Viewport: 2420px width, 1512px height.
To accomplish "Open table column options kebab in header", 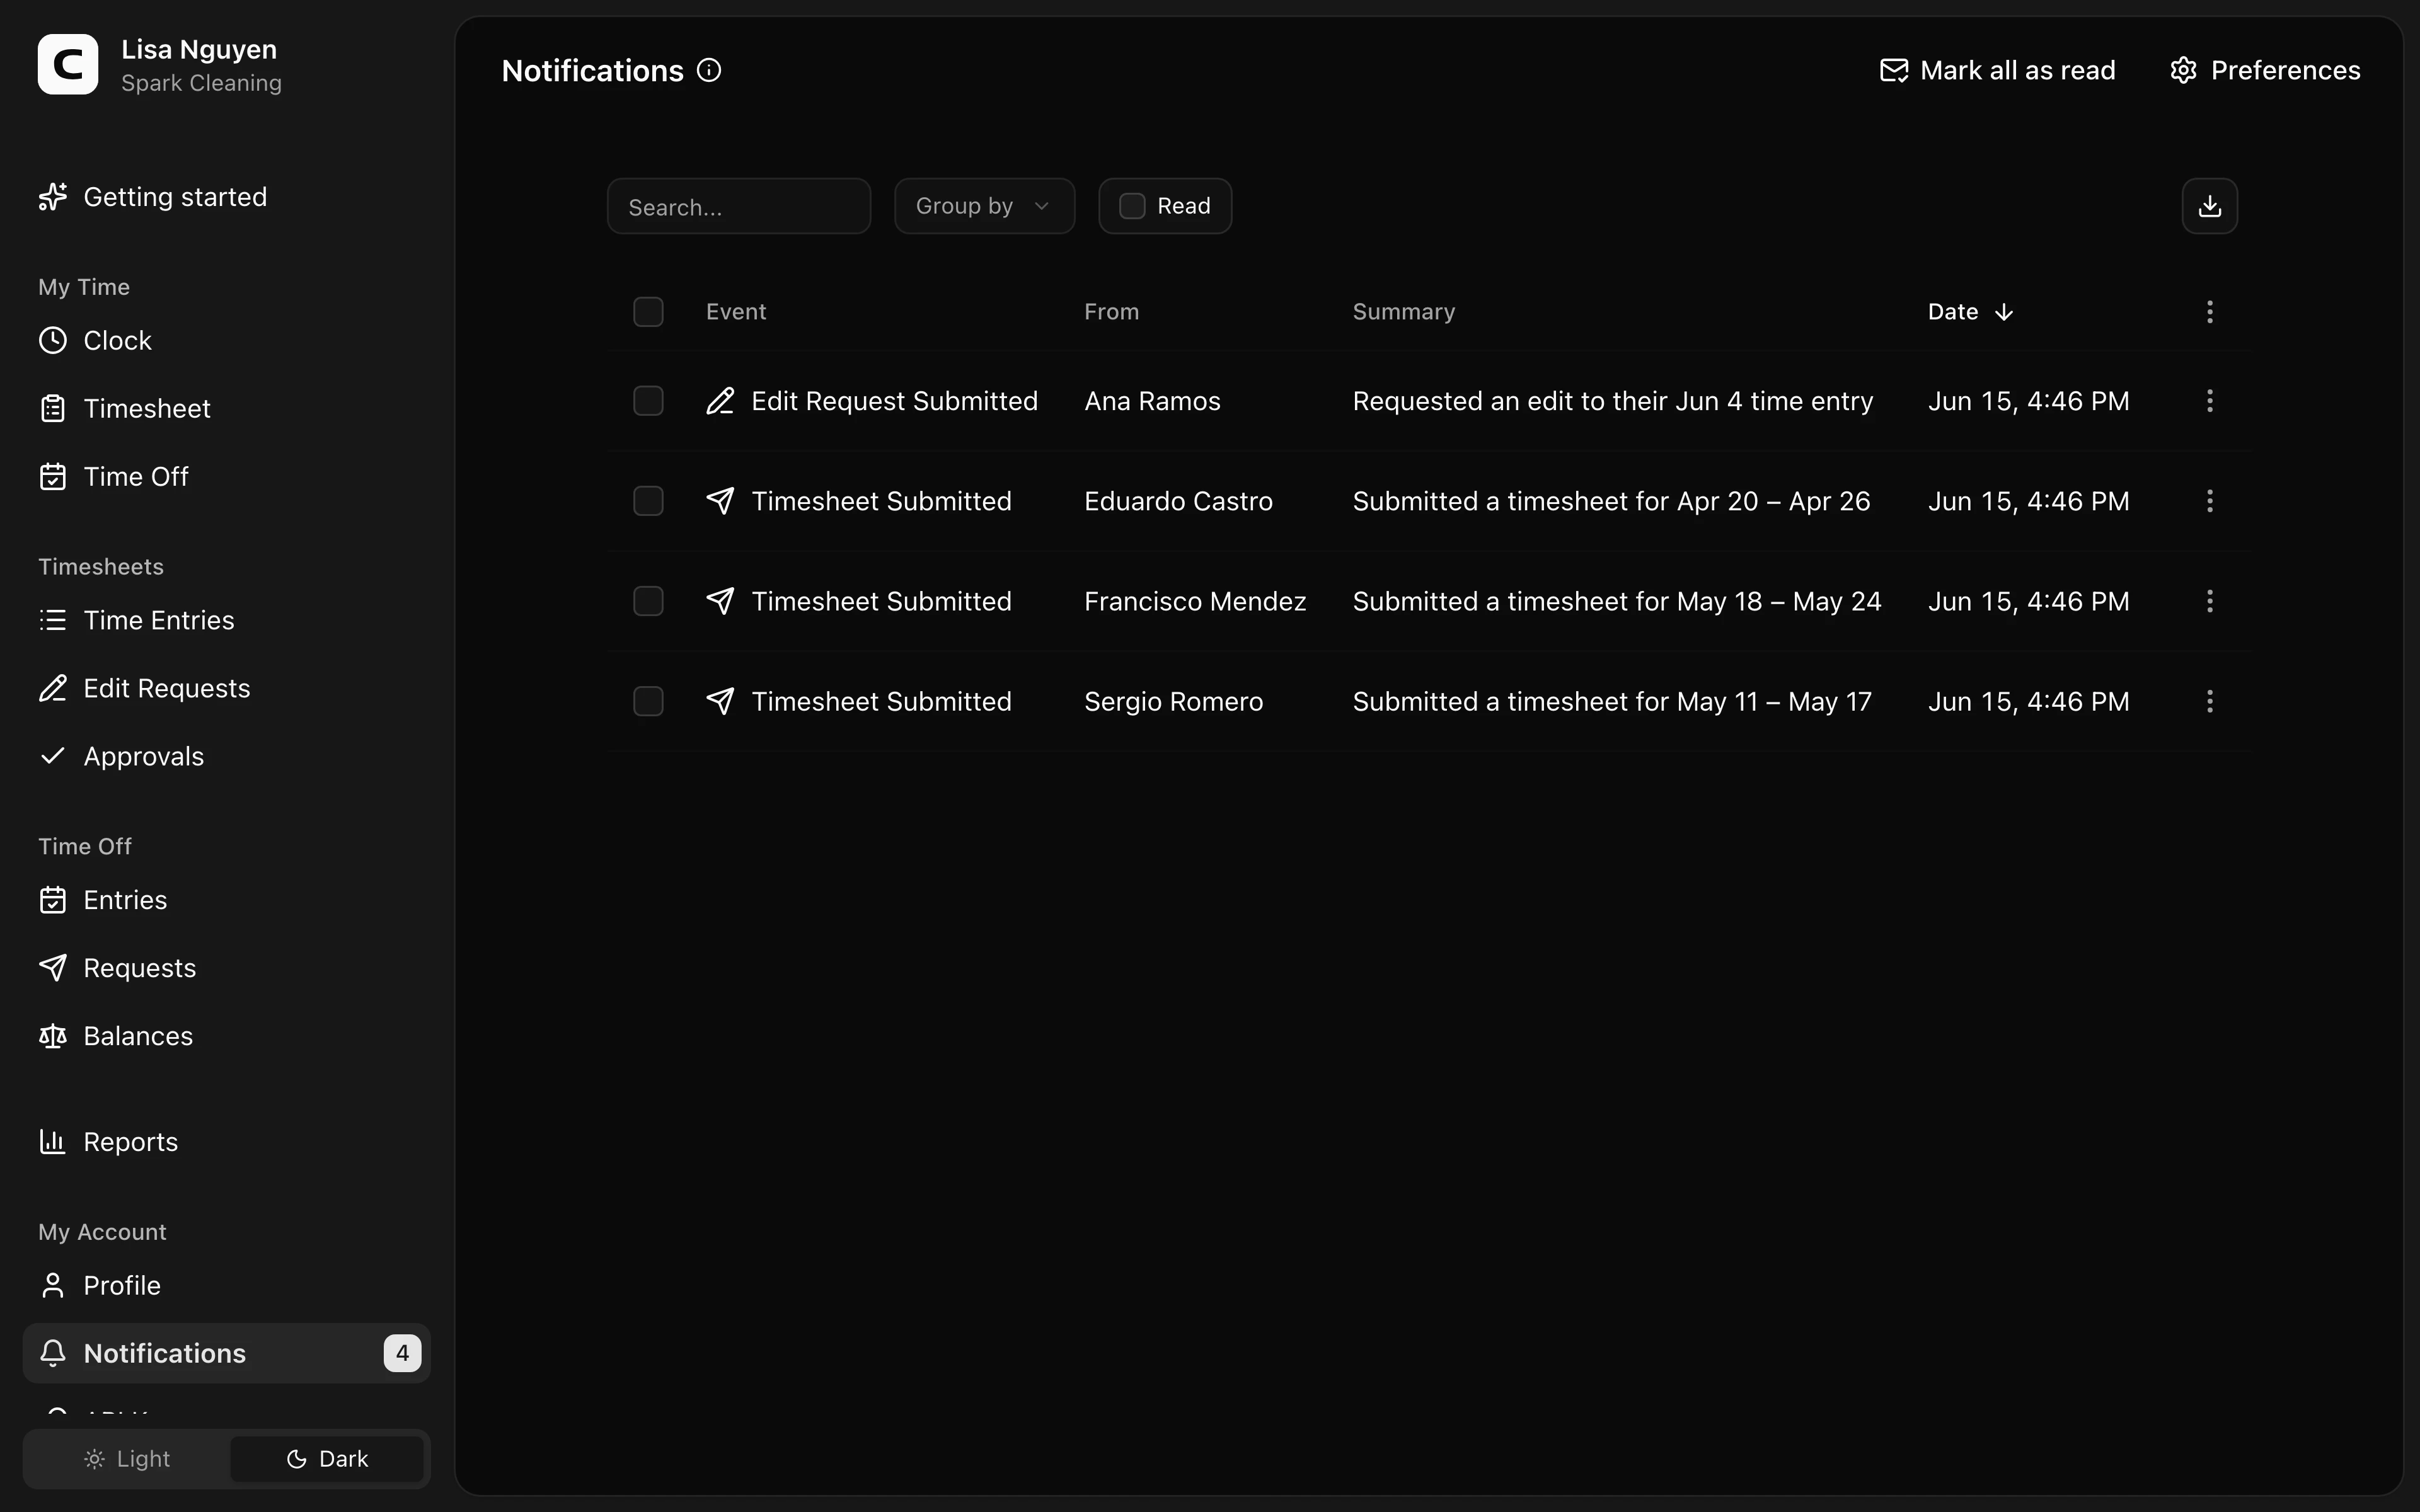I will coord(2209,312).
